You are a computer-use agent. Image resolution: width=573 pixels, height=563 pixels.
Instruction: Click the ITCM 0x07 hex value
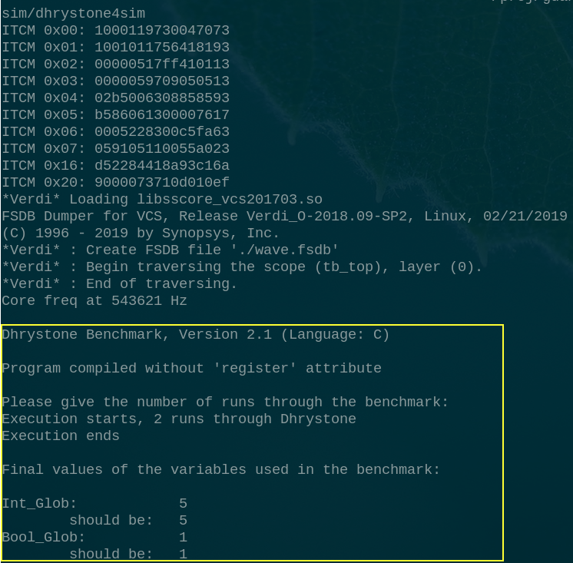point(162,148)
